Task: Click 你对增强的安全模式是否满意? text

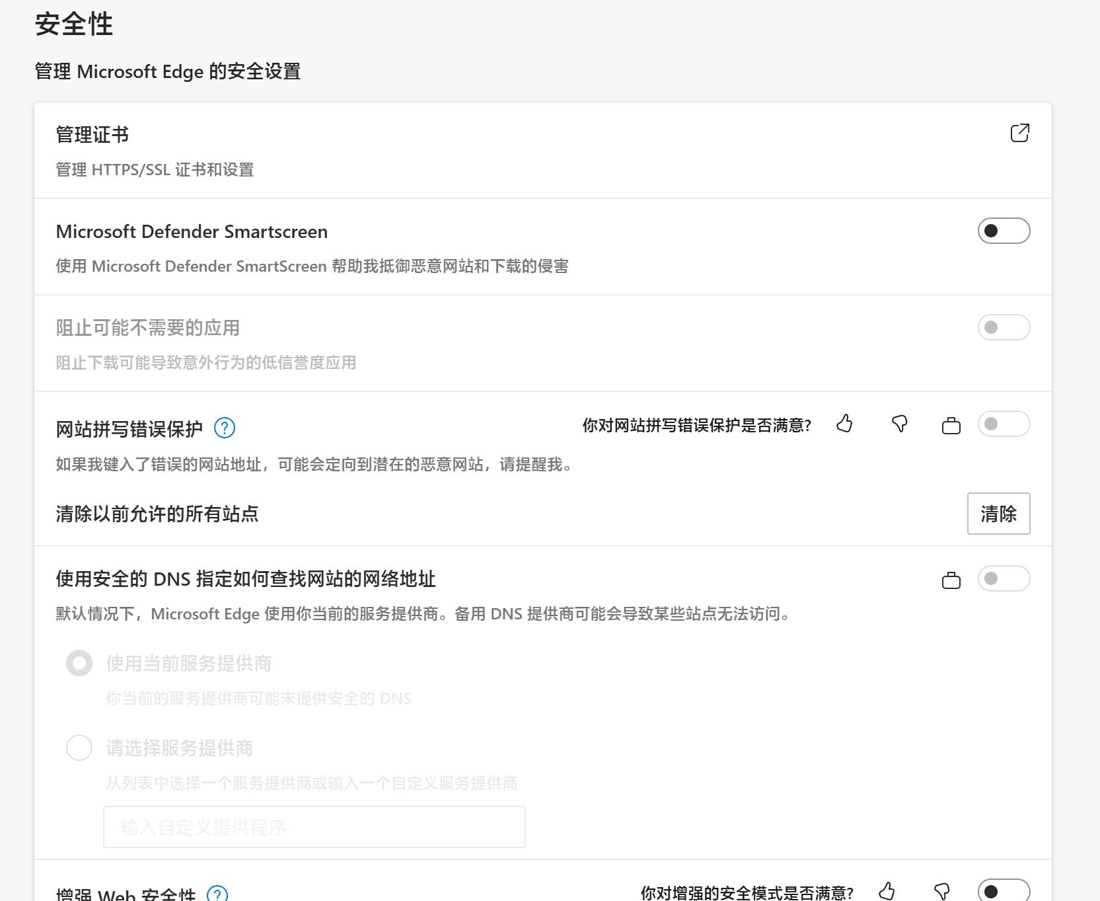Action: pyautogui.click(x=747, y=893)
